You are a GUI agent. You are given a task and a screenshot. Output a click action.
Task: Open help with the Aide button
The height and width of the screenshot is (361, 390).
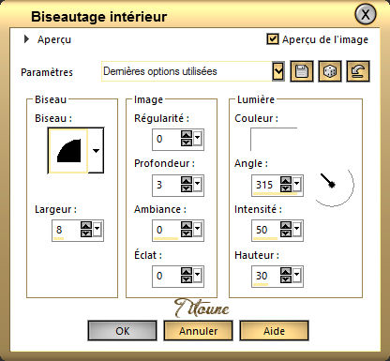pyautogui.click(x=274, y=331)
